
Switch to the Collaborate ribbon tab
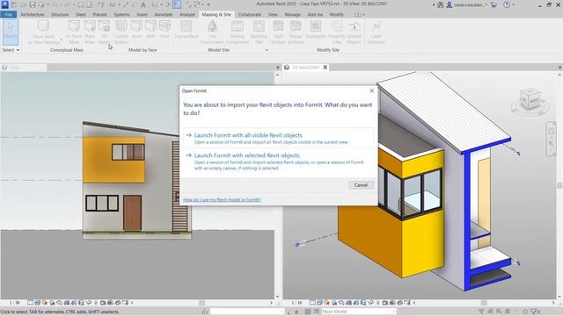tap(250, 14)
